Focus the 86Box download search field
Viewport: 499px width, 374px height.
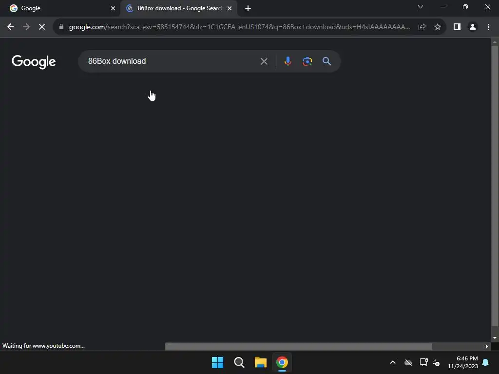(172, 61)
